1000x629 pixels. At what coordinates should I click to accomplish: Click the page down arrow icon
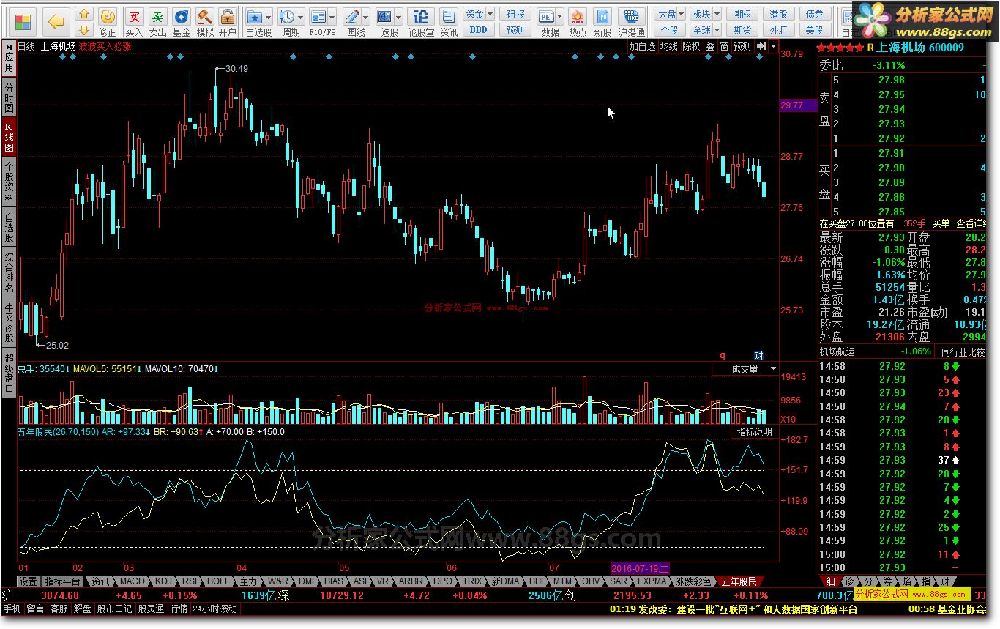click(85, 30)
